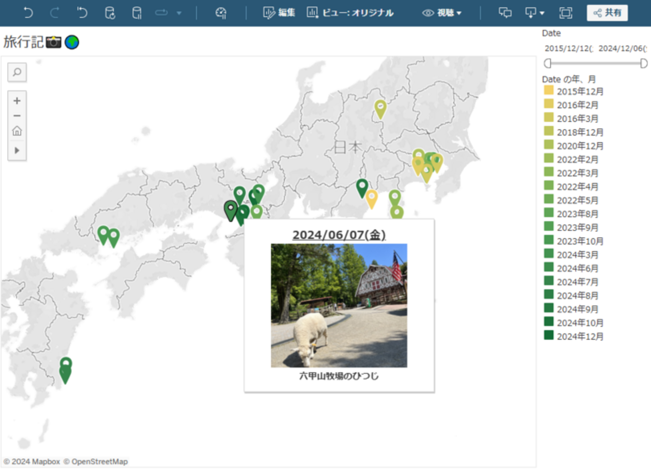Reset the map with the home icon
651x469 pixels.
coord(17,131)
